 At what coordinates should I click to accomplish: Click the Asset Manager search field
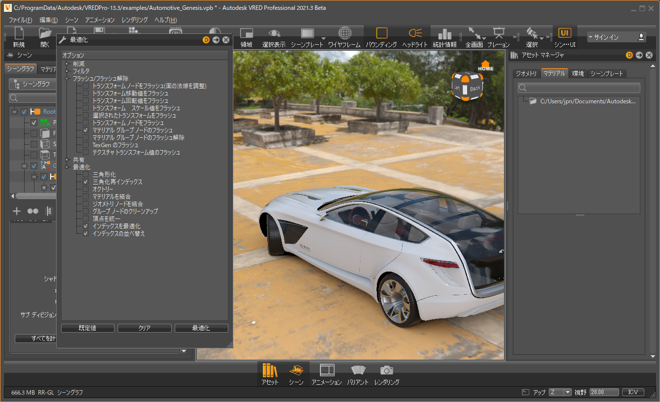click(x=579, y=88)
